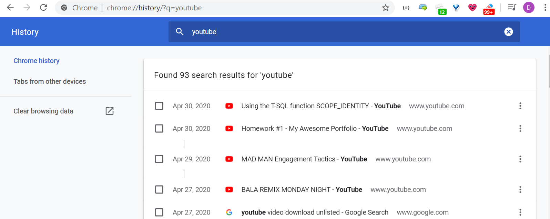Image resolution: width=550 pixels, height=219 pixels.
Task: Click the Apr 29, 2020 date text
Action: [192, 159]
